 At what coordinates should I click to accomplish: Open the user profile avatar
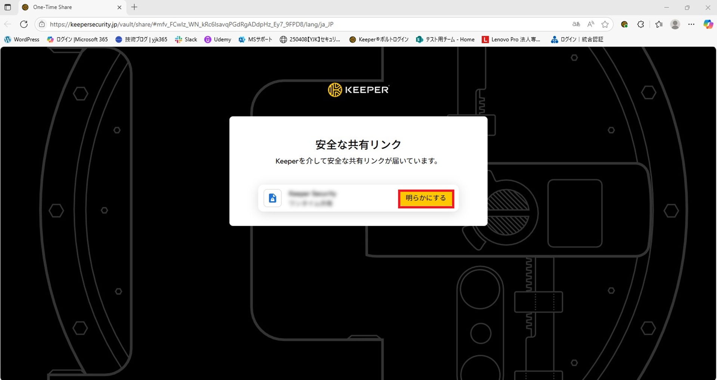(x=675, y=24)
